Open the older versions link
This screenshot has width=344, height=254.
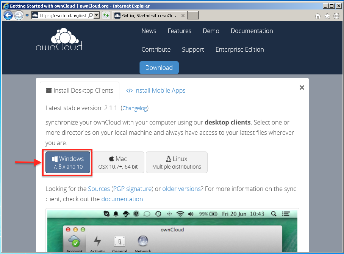pos(181,189)
